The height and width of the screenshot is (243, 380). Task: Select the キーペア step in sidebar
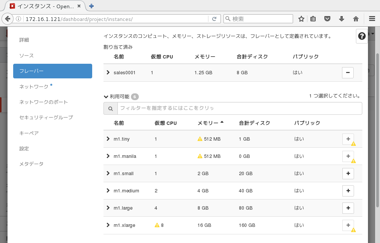pos(29,133)
